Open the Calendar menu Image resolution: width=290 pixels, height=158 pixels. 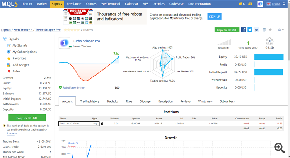point(131,4)
